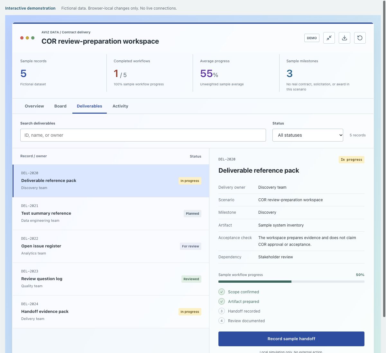Select the Test summary reference row

pos(111,214)
